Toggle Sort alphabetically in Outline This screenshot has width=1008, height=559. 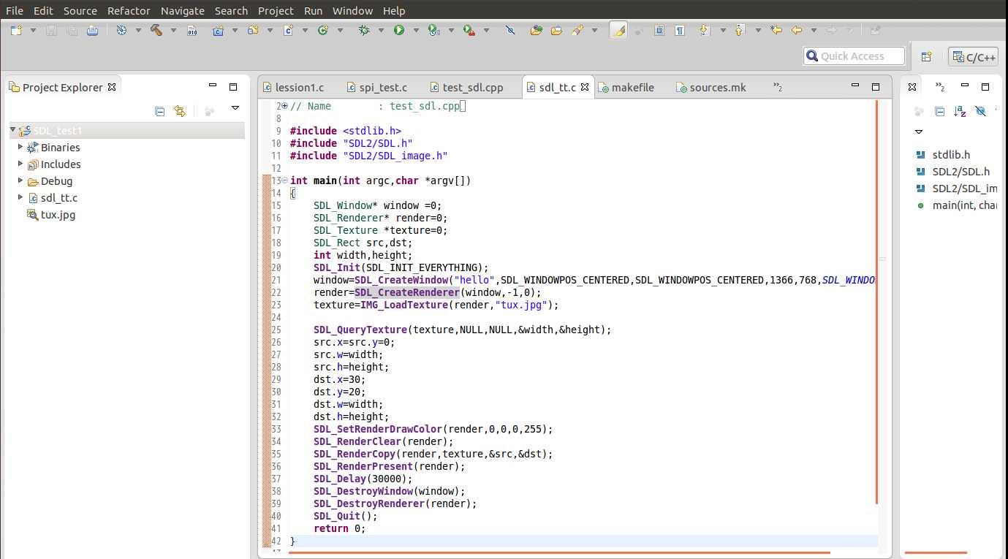pos(960,111)
